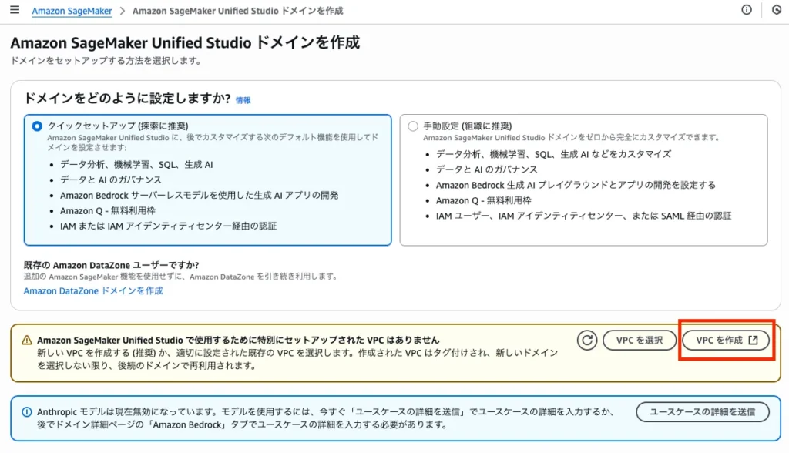Click the info icon in Anthropic notice
Screen dimensions: 789x453
point(27,412)
